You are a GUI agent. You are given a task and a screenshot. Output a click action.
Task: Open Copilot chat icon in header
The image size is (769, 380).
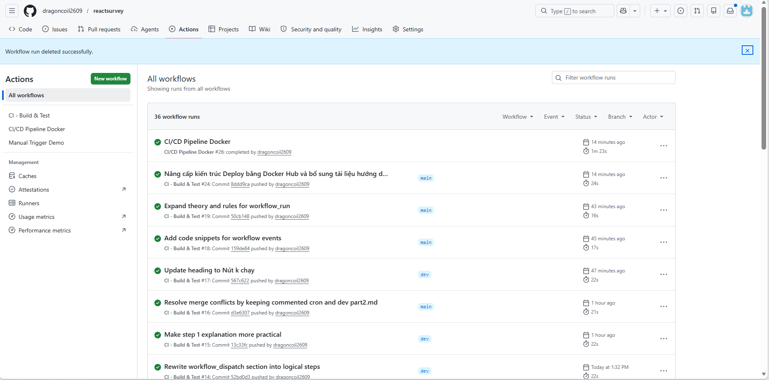tap(623, 11)
